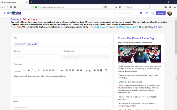
Task: Open page actions three-dot menu
Action: tap(113, 7)
